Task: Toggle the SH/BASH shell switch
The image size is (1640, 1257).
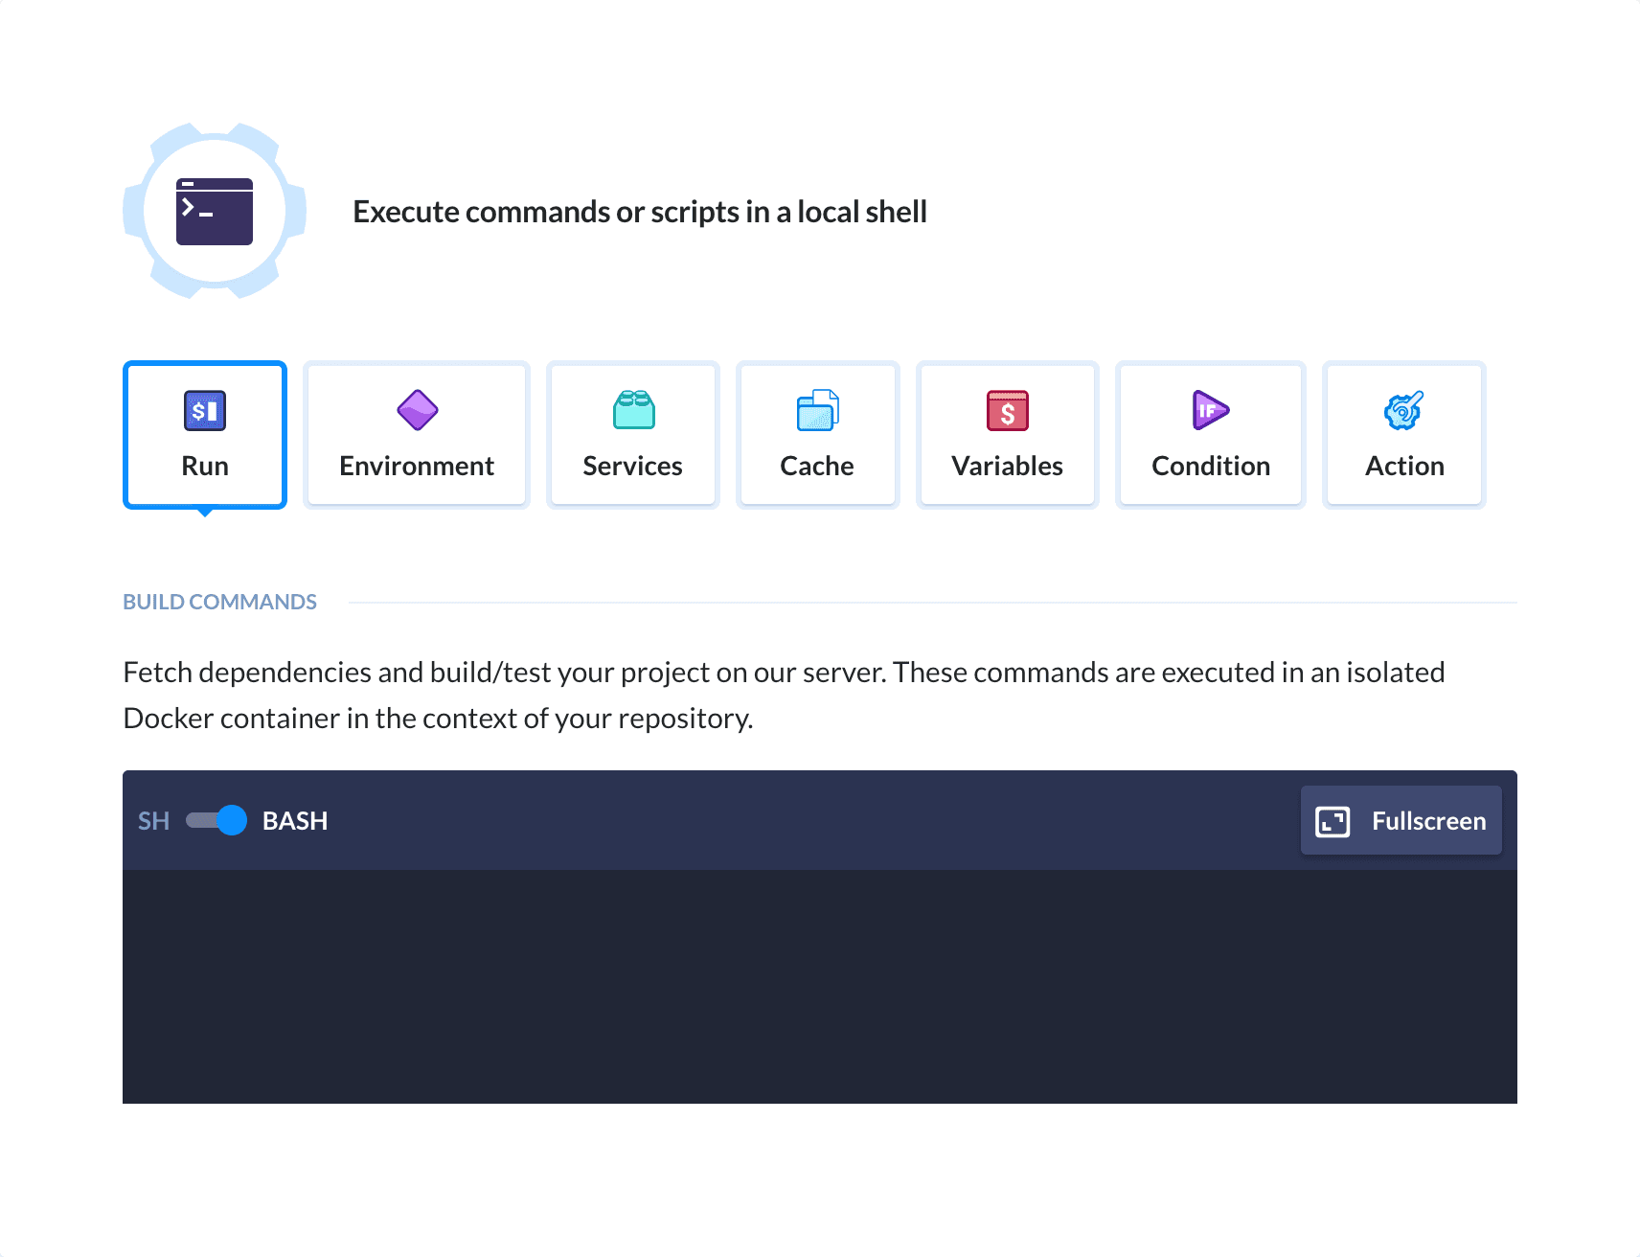Action: click(x=216, y=821)
